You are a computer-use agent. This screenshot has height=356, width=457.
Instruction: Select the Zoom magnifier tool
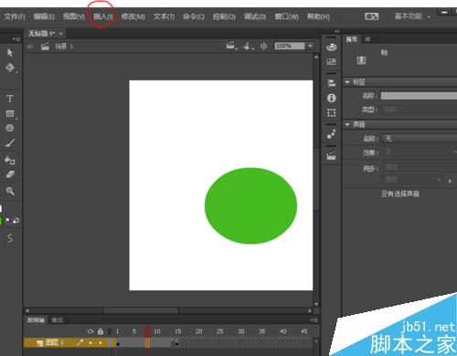(x=10, y=191)
